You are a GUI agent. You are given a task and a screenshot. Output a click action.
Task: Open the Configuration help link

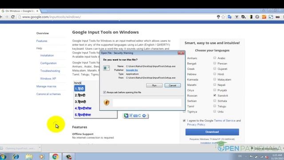[48, 63]
